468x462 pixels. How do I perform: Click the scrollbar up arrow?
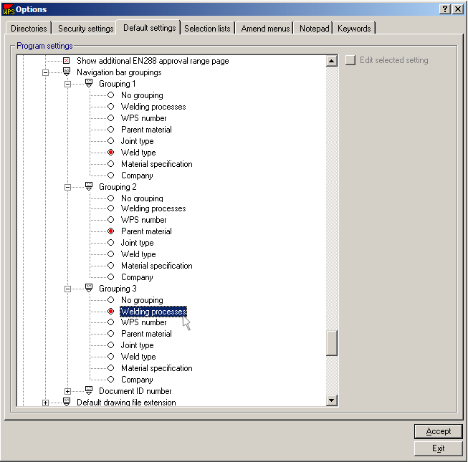[332, 62]
